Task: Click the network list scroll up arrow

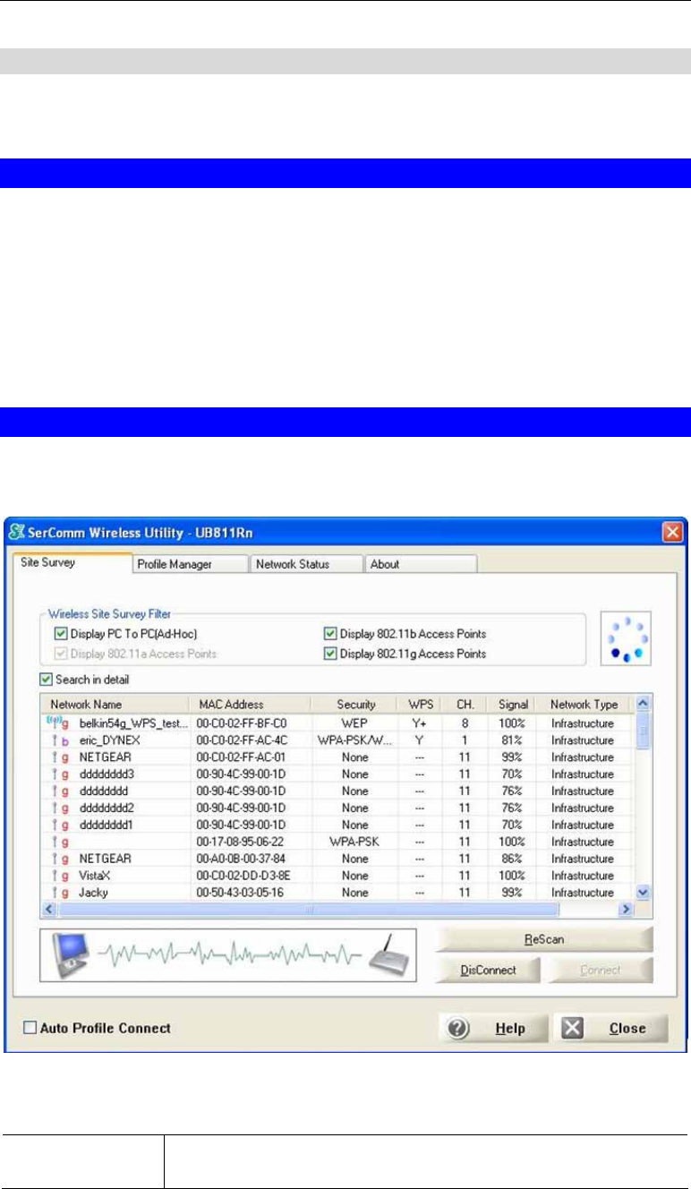Action: 644,705
